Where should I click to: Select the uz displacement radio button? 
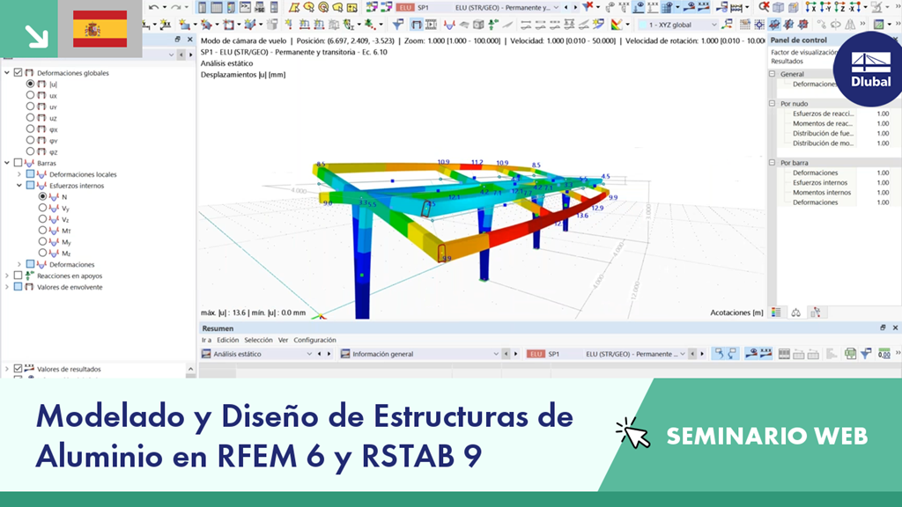tap(31, 118)
